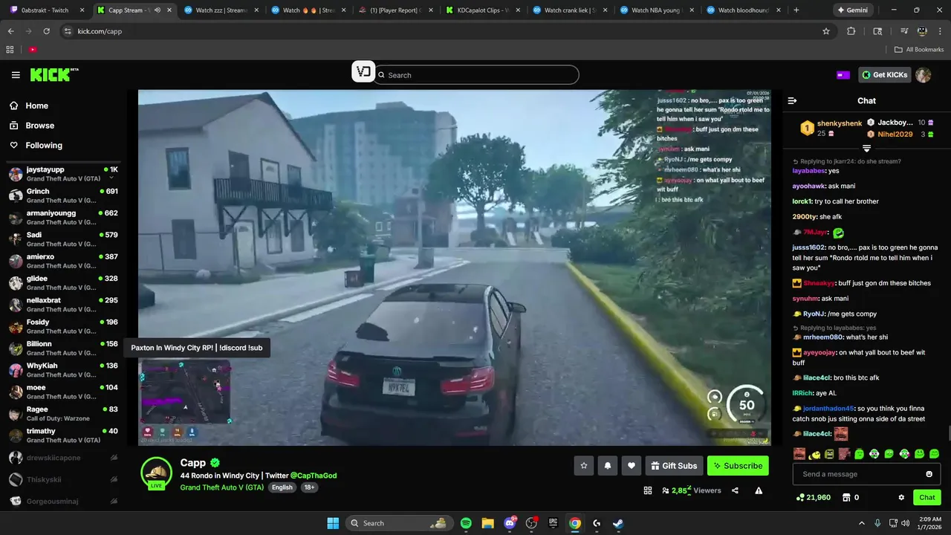Click the Kick search field
Screen dimensions: 951x535
tap(476, 75)
